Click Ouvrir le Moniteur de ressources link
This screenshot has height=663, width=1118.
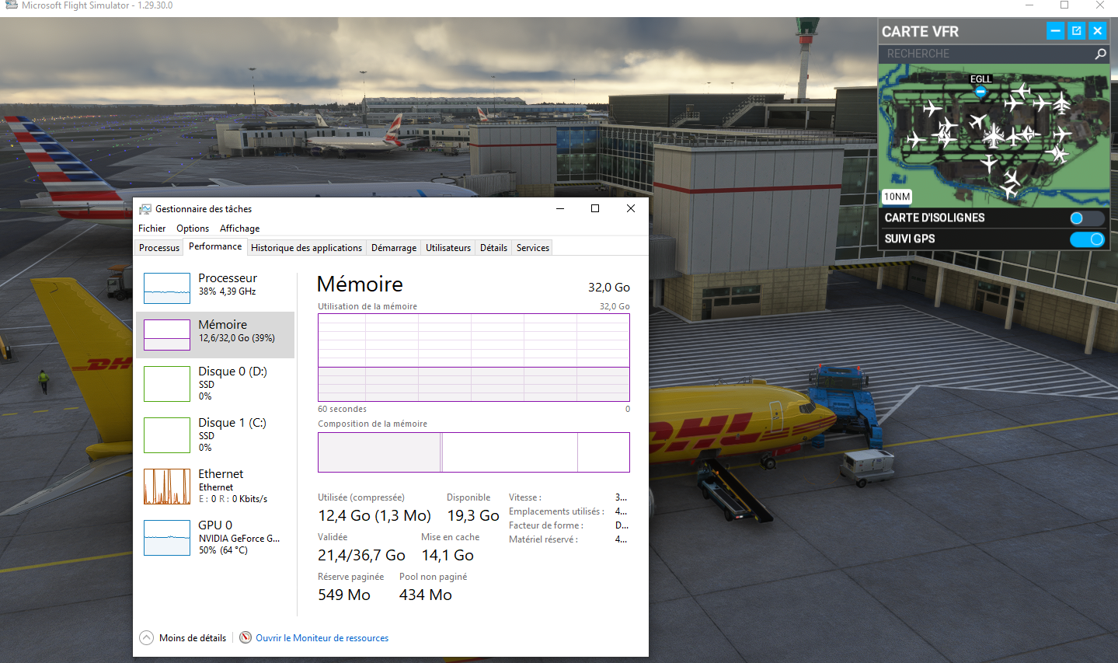coord(322,638)
